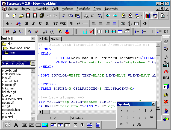The height and width of the screenshot is (130, 171).
Task: Insert the RES reset button element
Action: click(31, 125)
